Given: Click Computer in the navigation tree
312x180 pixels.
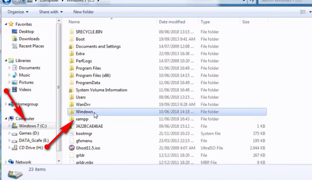Looking at the screenshot, I should [25, 119].
